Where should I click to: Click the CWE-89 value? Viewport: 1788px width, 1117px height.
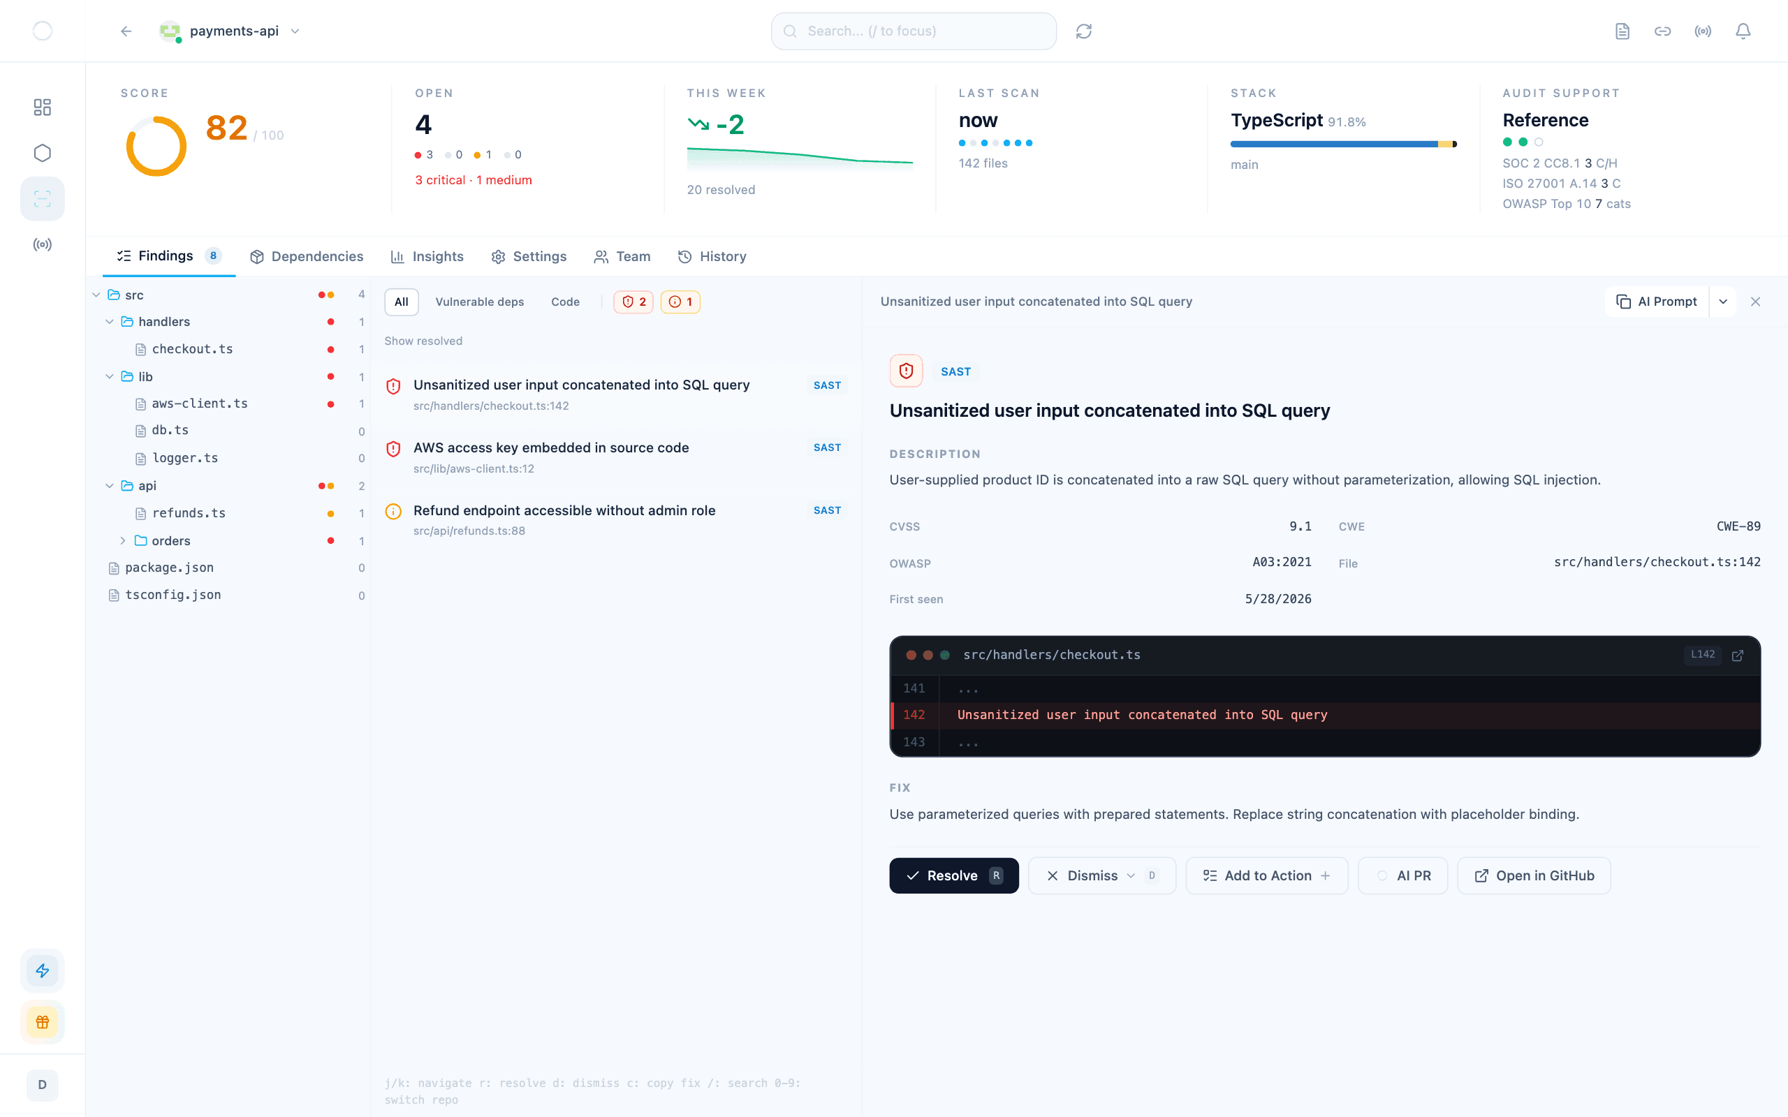1738,526
